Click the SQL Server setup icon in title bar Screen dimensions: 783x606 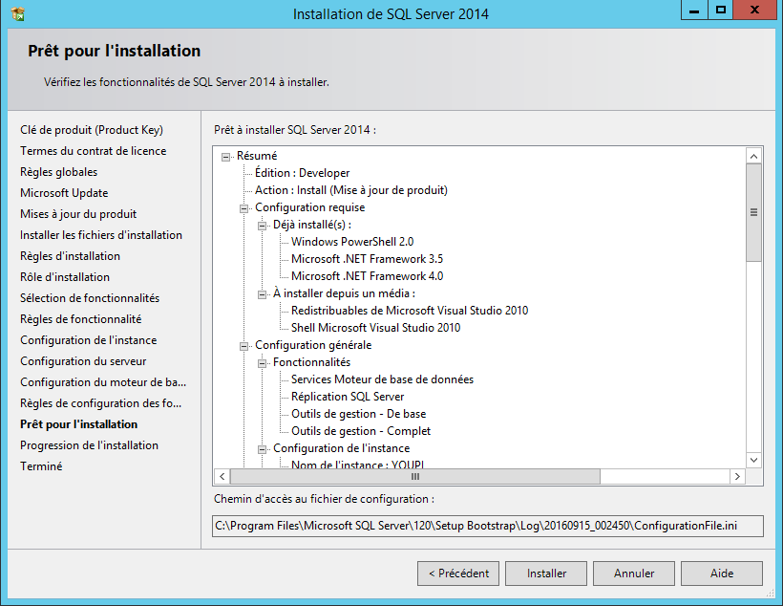click(17, 14)
